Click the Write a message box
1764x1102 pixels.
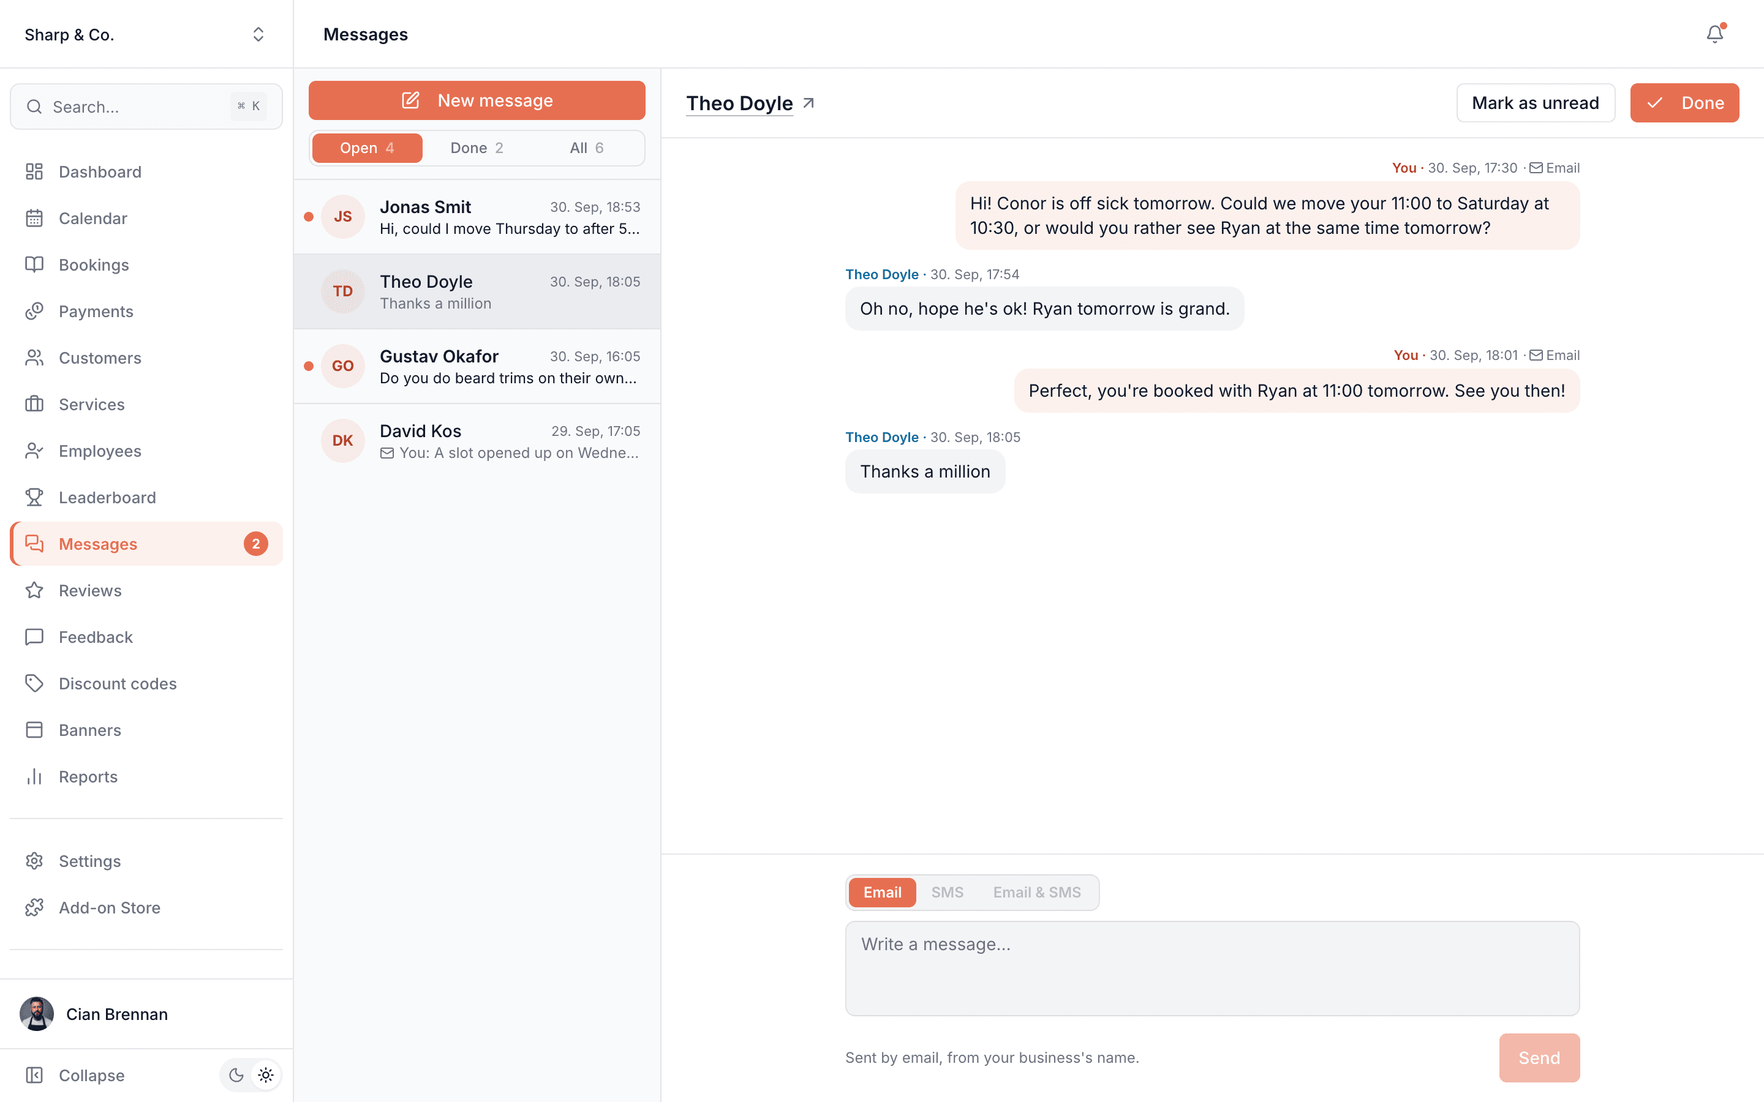pyautogui.click(x=1212, y=968)
